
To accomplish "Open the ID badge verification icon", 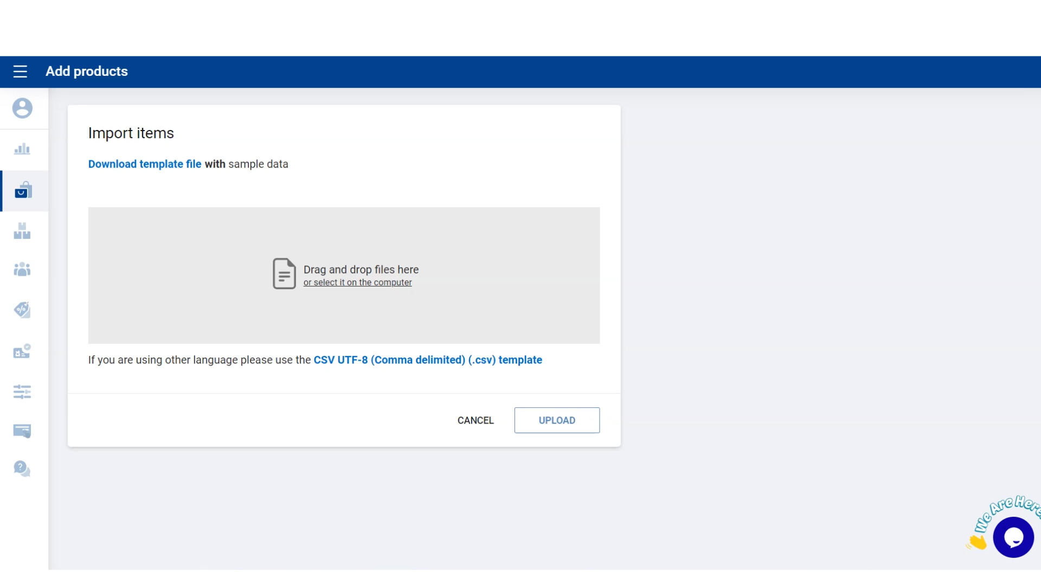I will [x=22, y=352].
